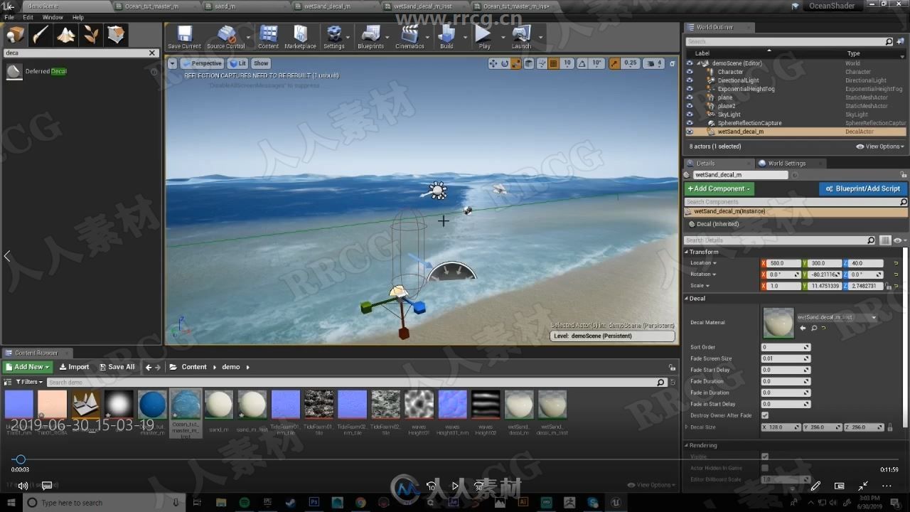Image resolution: width=910 pixels, height=512 pixels.
Task: Open the Settings toolbar icon
Action: 333,37
